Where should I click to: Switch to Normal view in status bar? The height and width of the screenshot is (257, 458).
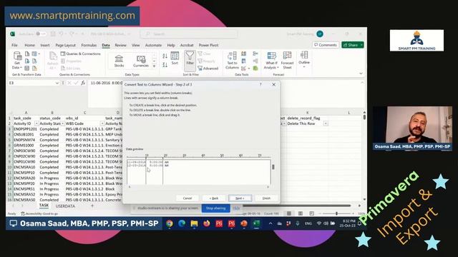289,213
